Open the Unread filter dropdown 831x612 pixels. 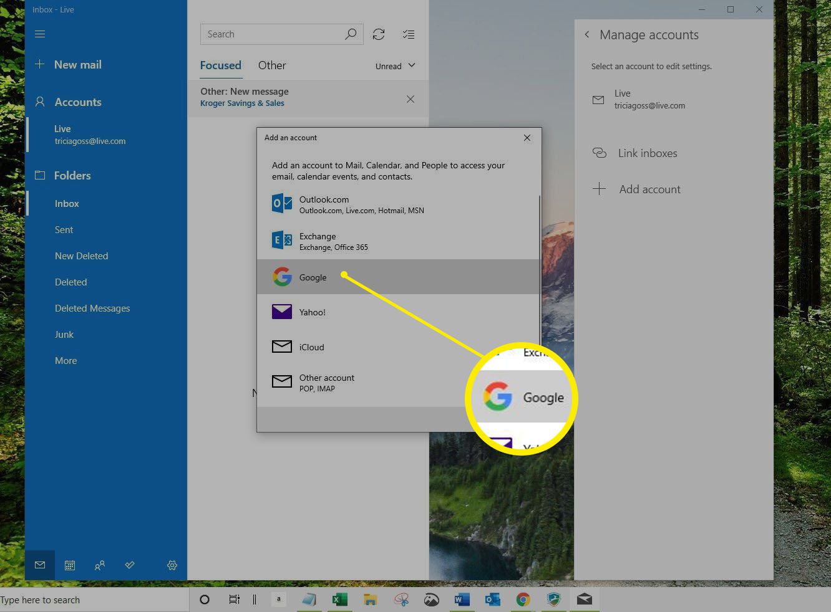(396, 66)
